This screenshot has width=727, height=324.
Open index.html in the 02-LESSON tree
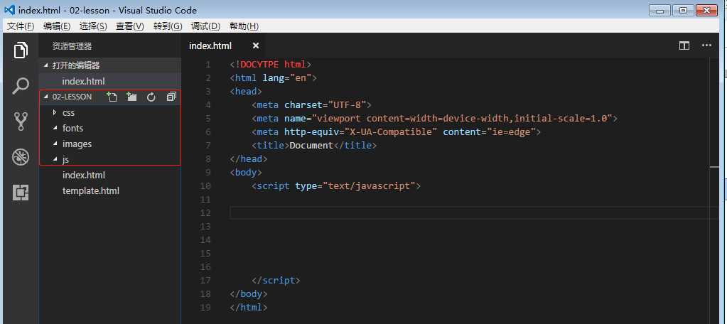tap(110, 175)
